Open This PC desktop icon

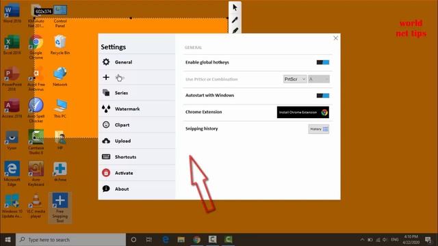click(60, 109)
